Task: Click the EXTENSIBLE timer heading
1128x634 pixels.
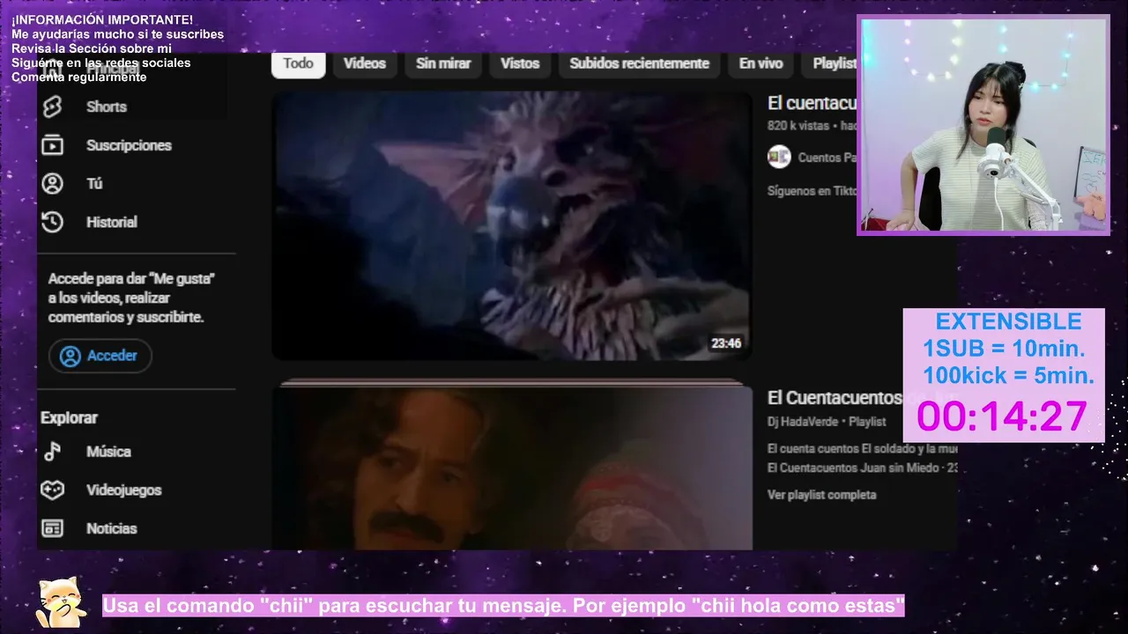Action: click(x=1008, y=321)
